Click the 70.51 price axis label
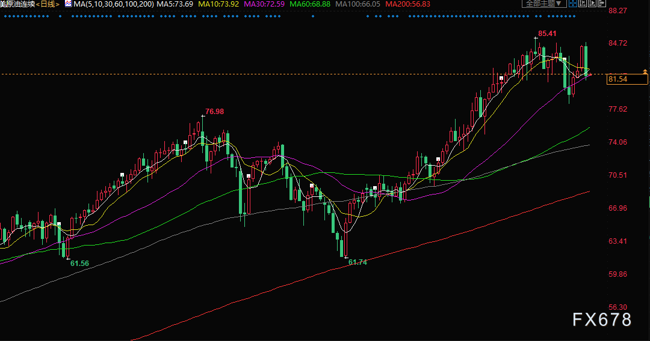 coord(617,175)
